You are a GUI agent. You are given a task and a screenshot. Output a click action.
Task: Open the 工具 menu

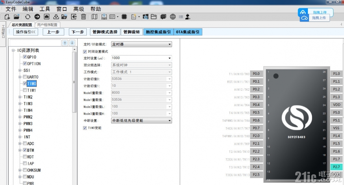[x=45, y=9]
